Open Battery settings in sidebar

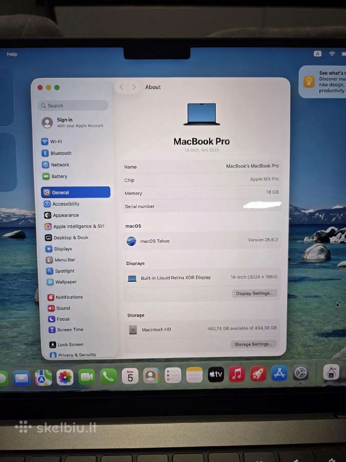(x=55, y=176)
